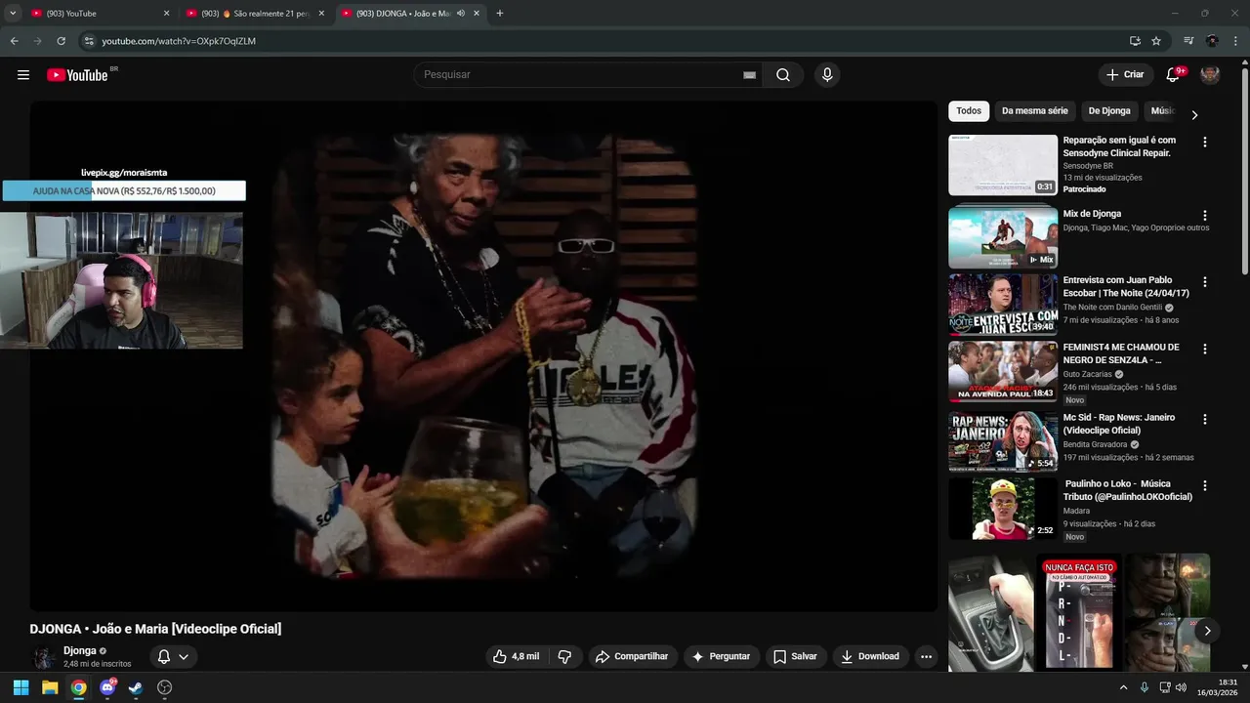Select the Da mesma série chip
The image size is (1250, 703).
click(1035, 111)
